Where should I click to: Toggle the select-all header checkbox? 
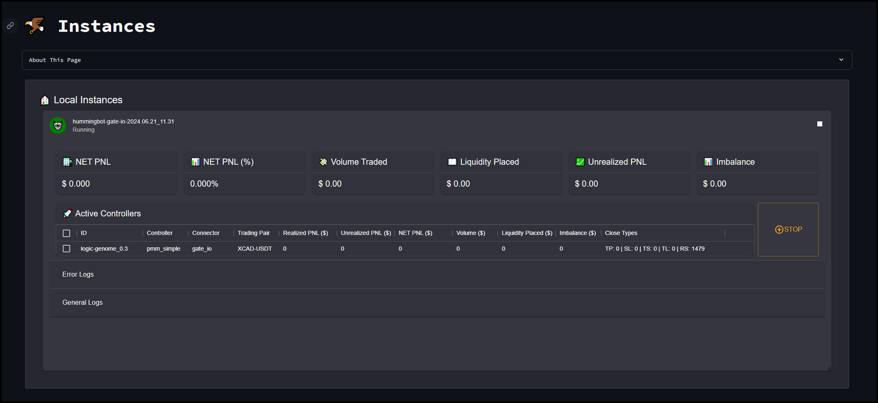click(x=66, y=233)
